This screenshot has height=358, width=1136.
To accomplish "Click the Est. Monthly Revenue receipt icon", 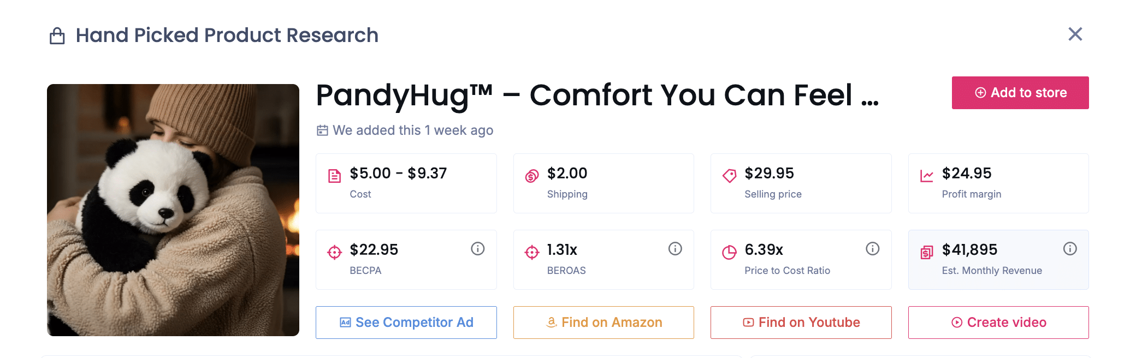I will pos(927,252).
